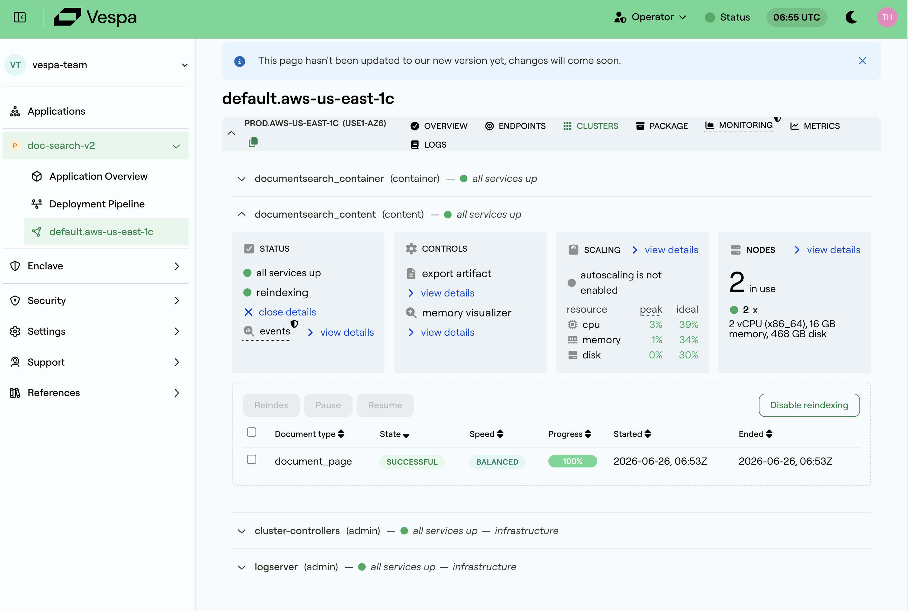The width and height of the screenshot is (908, 611).
Task: Click the Reindex button
Action: tap(271, 405)
